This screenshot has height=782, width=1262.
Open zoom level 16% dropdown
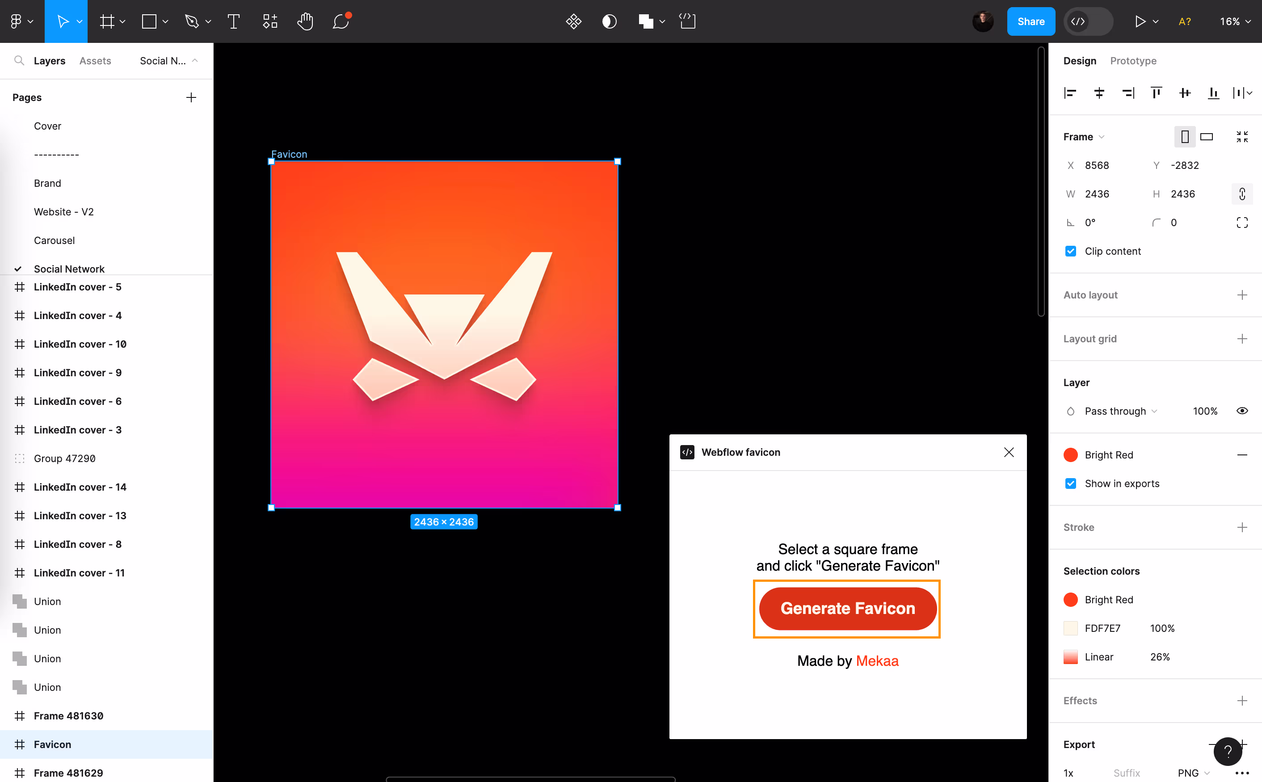1235,21
